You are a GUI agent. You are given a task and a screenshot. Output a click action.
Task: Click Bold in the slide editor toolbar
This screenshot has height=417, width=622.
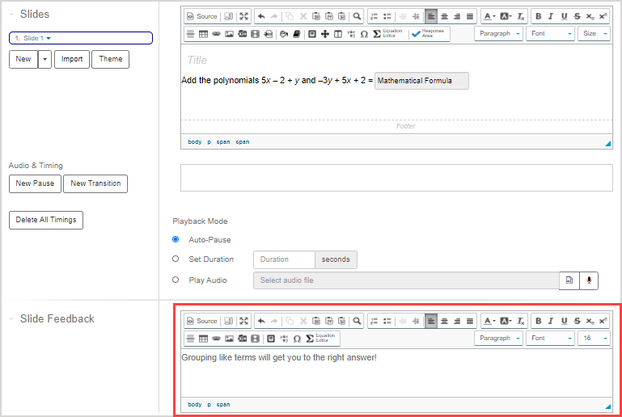coord(539,16)
